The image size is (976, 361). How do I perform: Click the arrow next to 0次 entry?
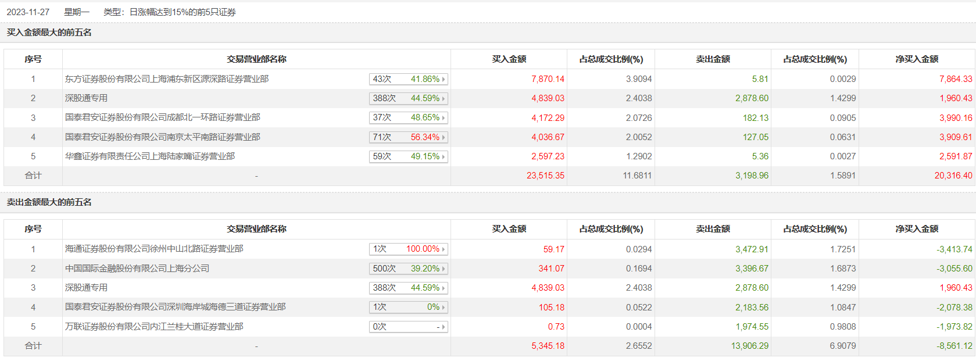coord(444,327)
